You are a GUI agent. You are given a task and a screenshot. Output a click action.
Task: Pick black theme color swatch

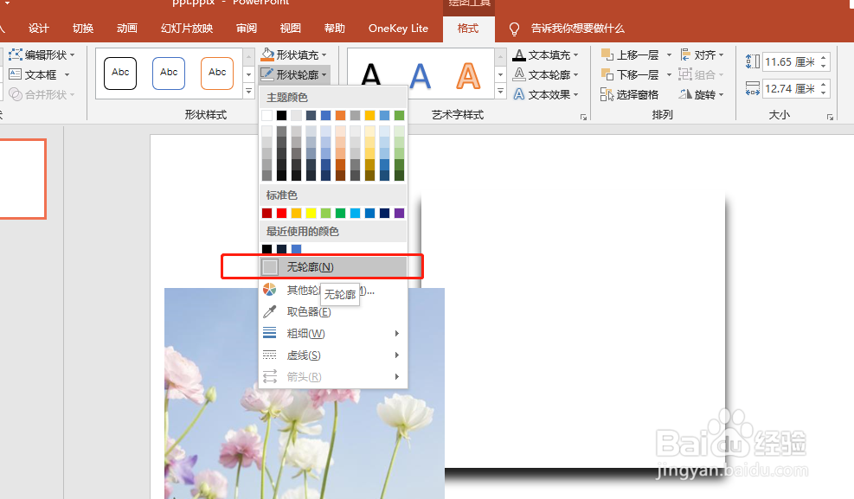pyautogui.click(x=281, y=115)
